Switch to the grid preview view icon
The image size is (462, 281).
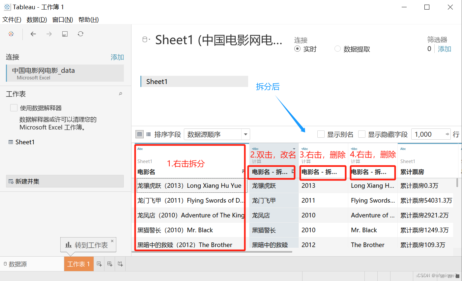tap(140, 134)
